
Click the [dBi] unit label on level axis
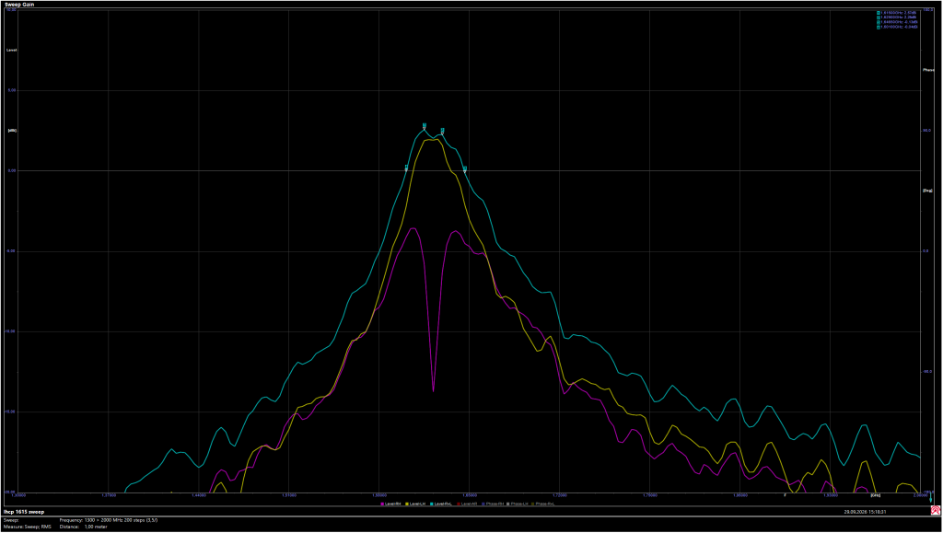click(11, 131)
